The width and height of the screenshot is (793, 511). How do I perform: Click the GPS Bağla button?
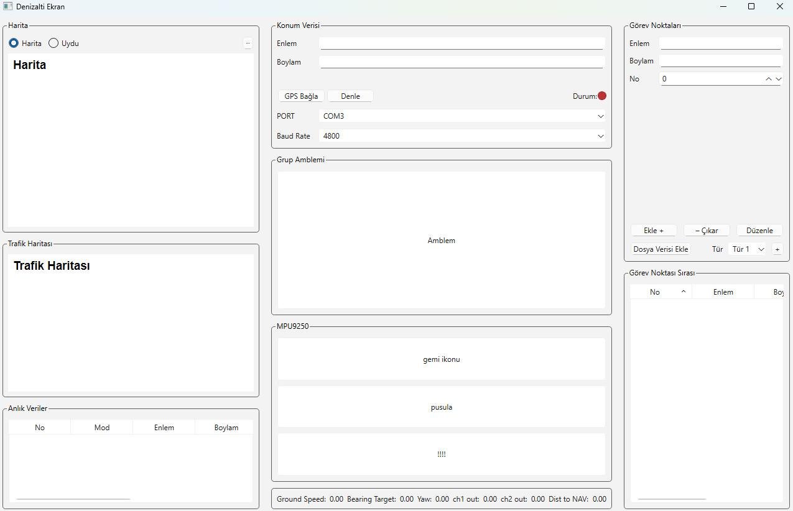[x=301, y=96]
